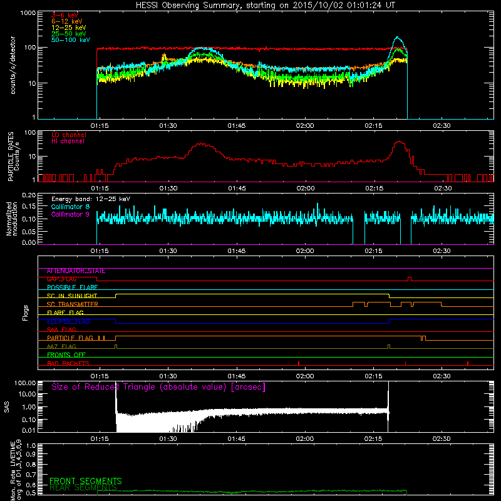Click the AAZ_FLAG pulse near 02:18
501x501 pixels.
tap(389, 346)
